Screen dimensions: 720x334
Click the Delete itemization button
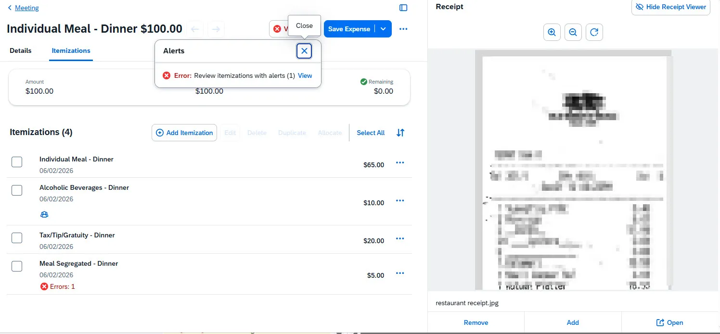(x=257, y=133)
